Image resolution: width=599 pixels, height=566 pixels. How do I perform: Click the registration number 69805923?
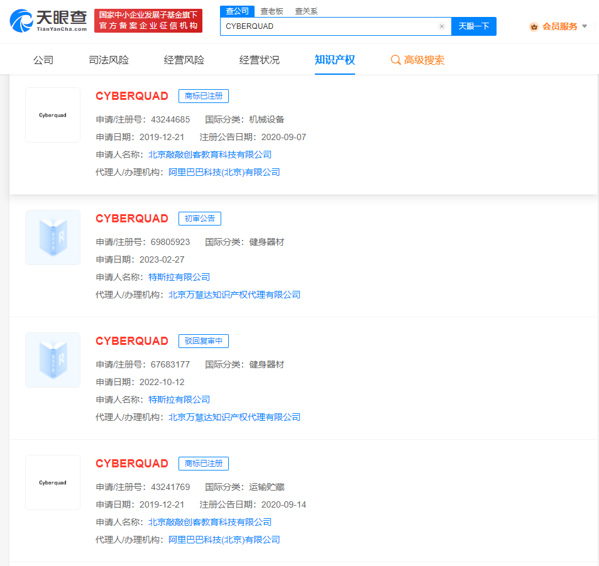[170, 242]
